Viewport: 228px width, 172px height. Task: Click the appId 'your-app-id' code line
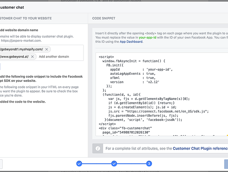tap(141, 69)
